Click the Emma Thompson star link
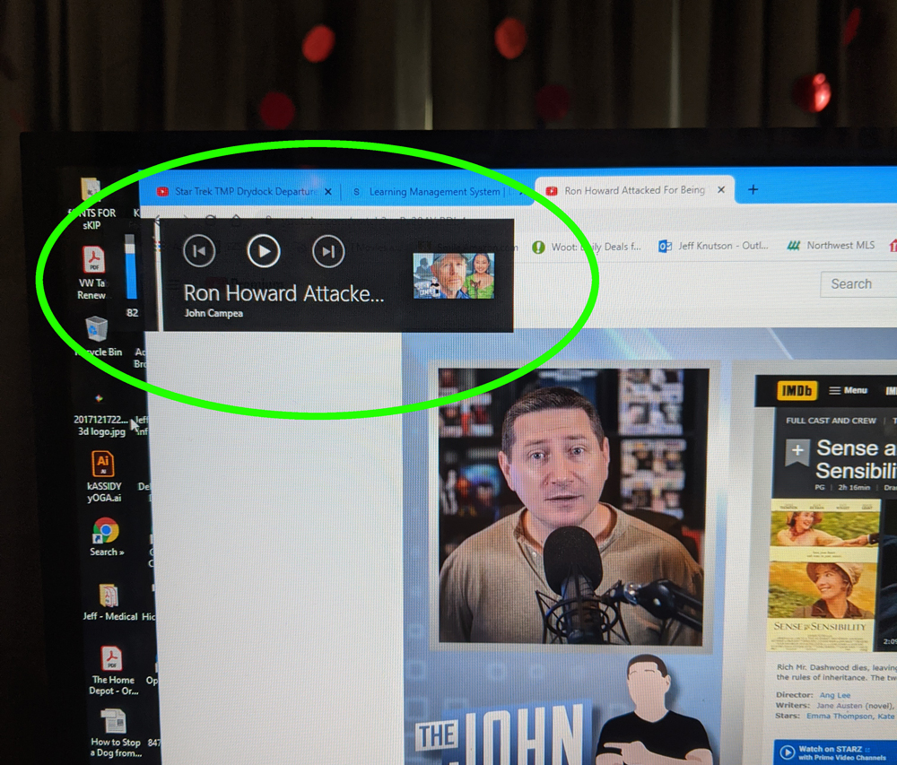This screenshot has width=897, height=765. (840, 717)
